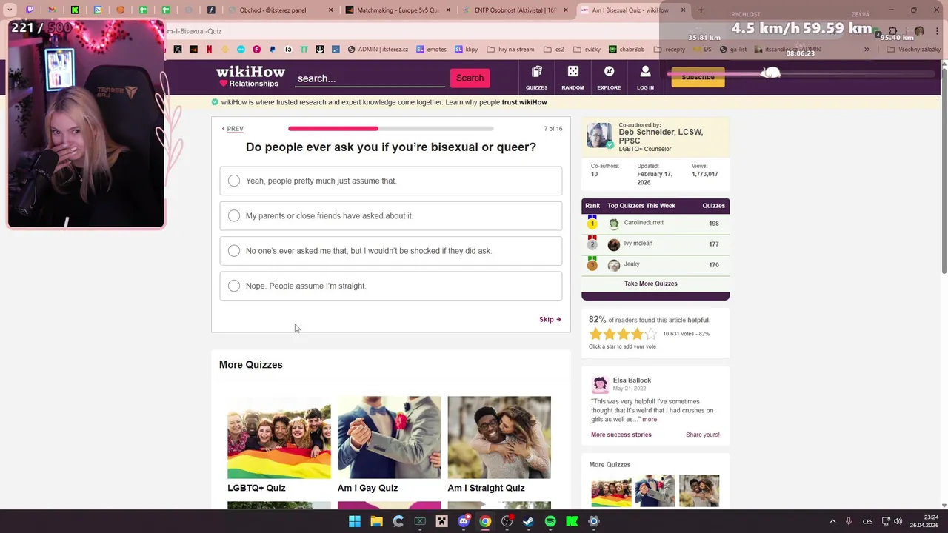This screenshot has width=948, height=533.
Task: Open the green Kick taskbar icon
Action: click(x=572, y=521)
